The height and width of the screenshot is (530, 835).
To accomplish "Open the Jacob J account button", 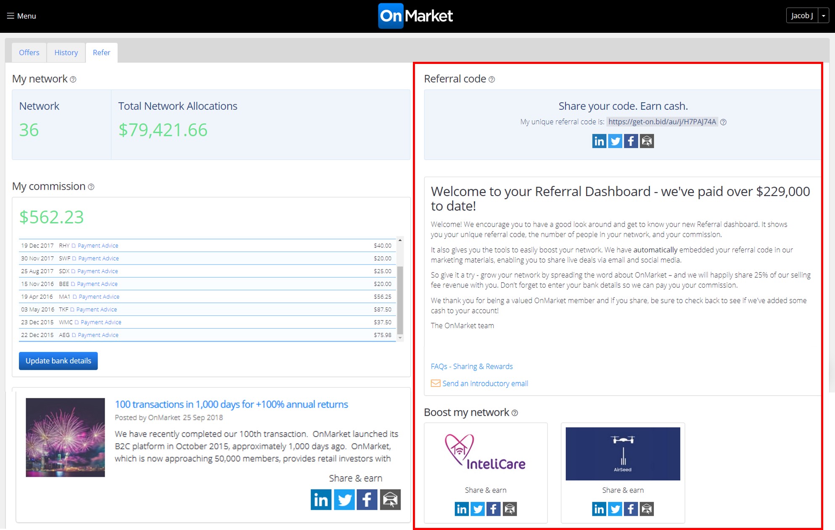I will 802,16.
